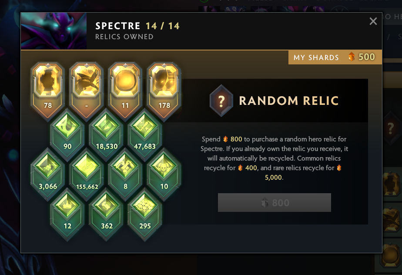The image size is (402, 275).
Task: Click the My Shards 500 balance
Action: 335,57
